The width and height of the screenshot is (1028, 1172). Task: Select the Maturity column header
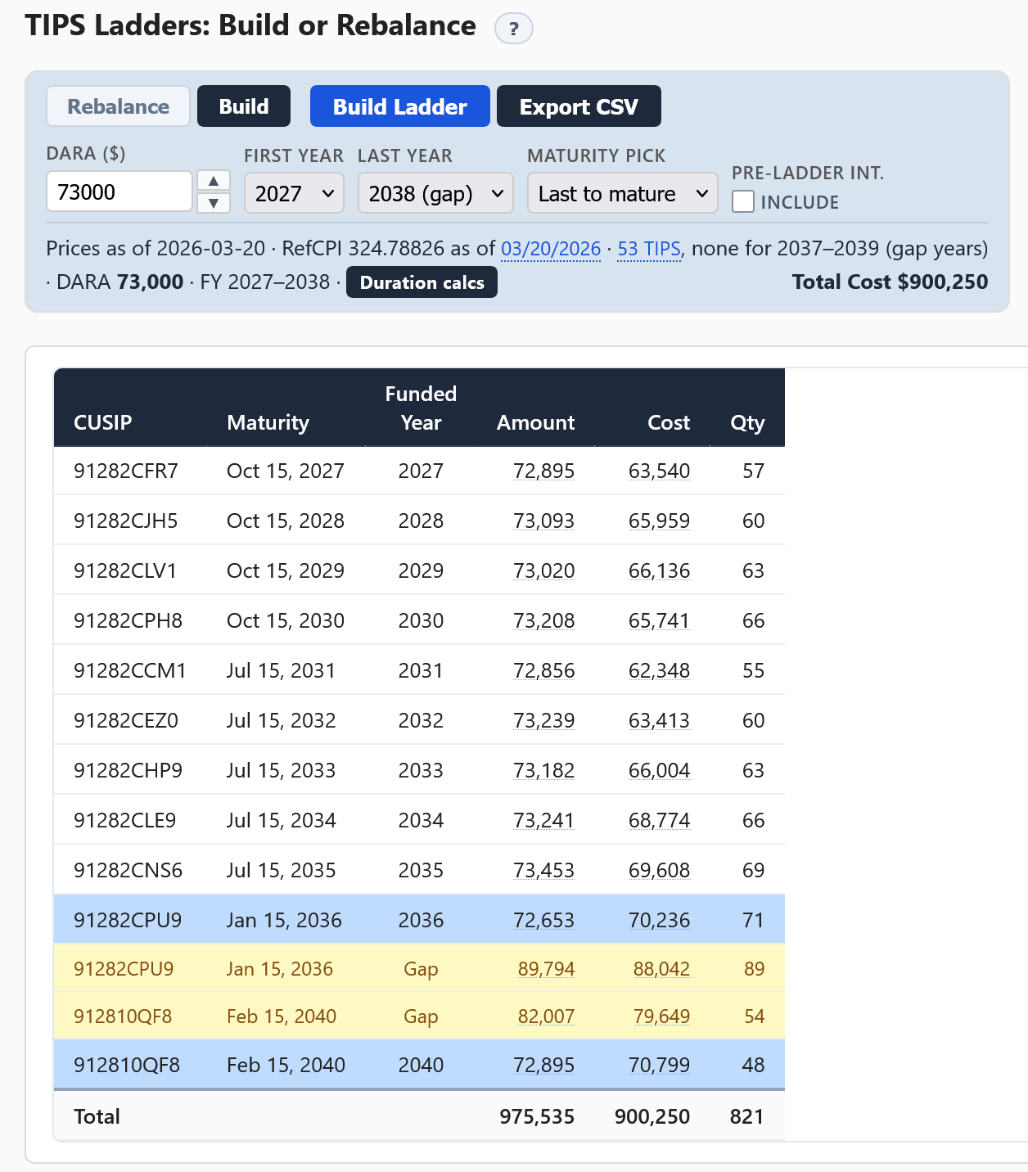(268, 422)
